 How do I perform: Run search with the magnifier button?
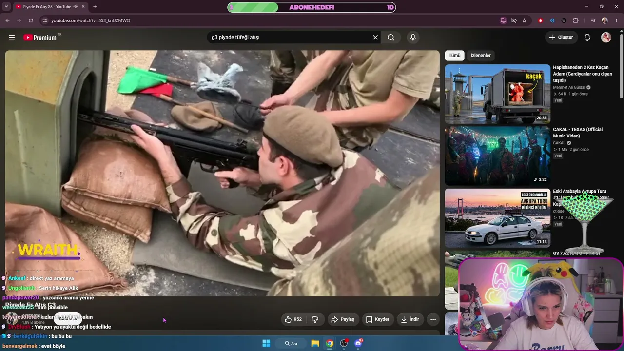pyautogui.click(x=391, y=38)
